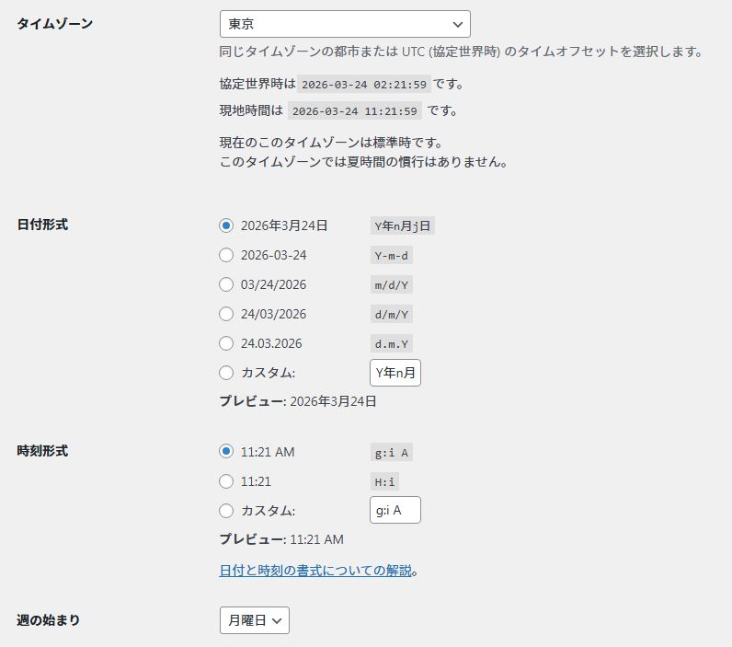Enable the カスタム time format radio button
732x647 pixels.
[226, 510]
